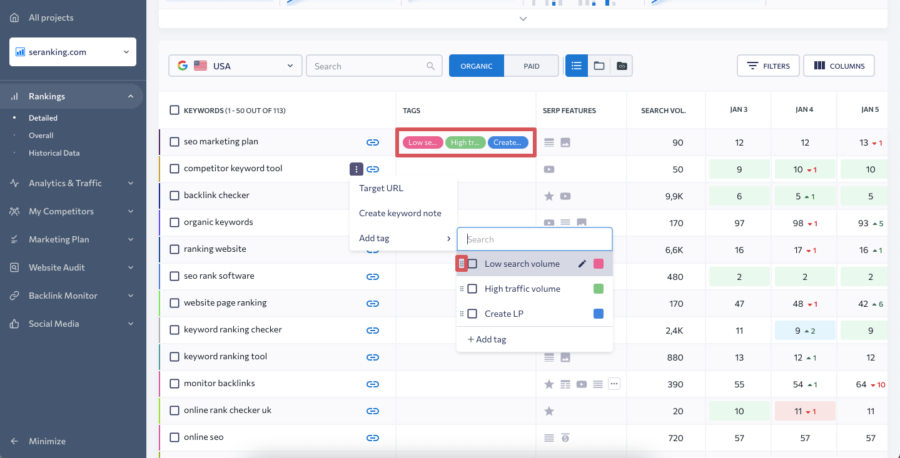Viewport: 900px width, 458px height.
Task: Open the COLUMNS button
Action: (839, 66)
